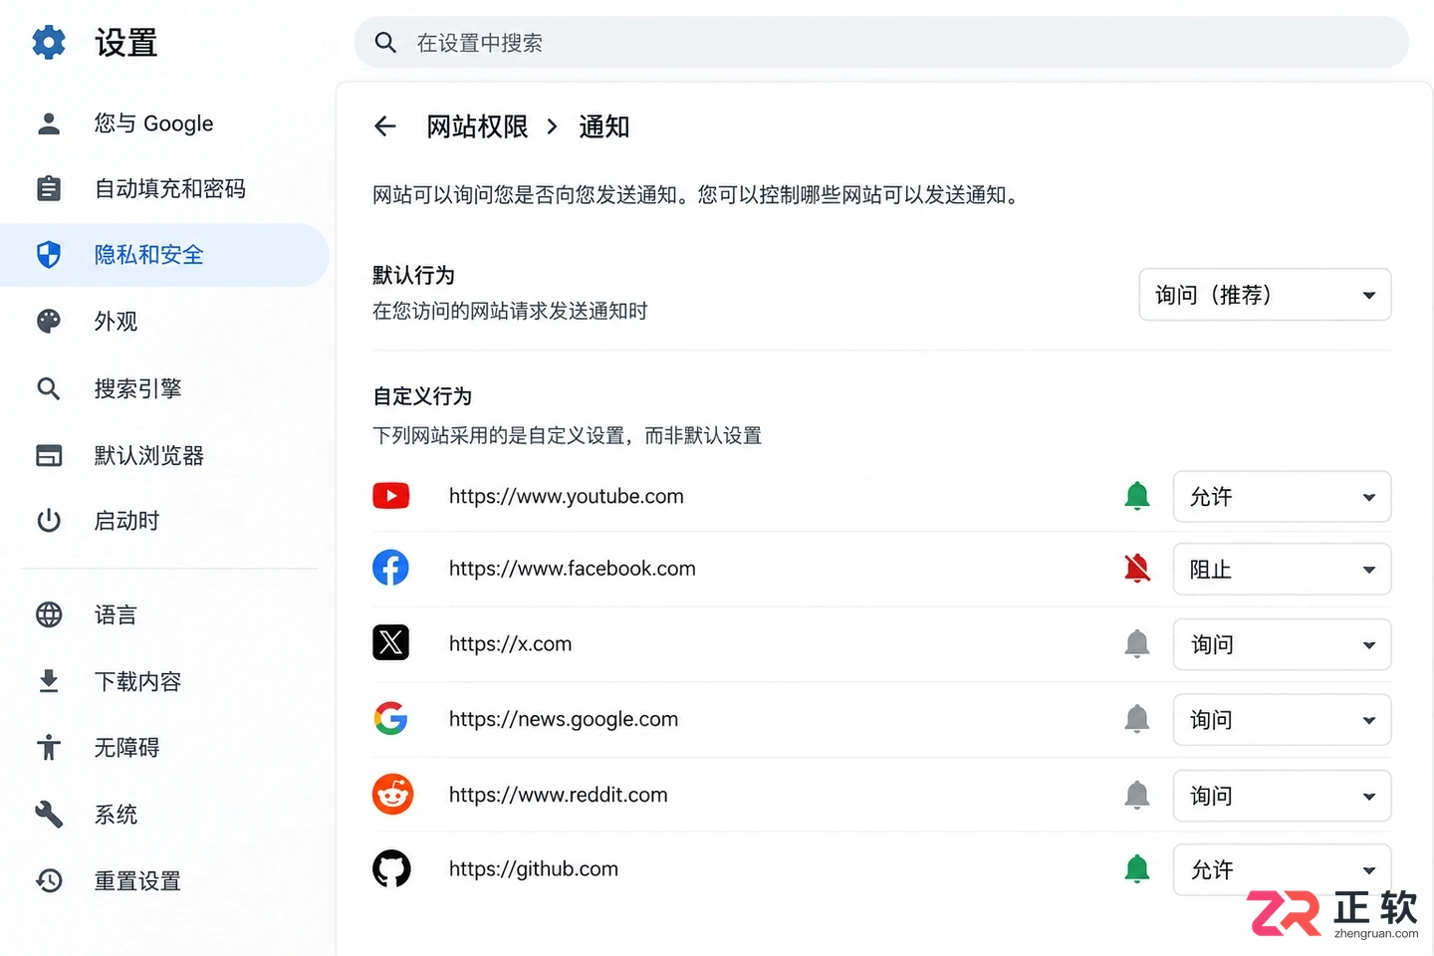This screenshot has height=956, width=1434.
Task: Click gray bell icon for reddit.com
Action: click(1137, 795)
